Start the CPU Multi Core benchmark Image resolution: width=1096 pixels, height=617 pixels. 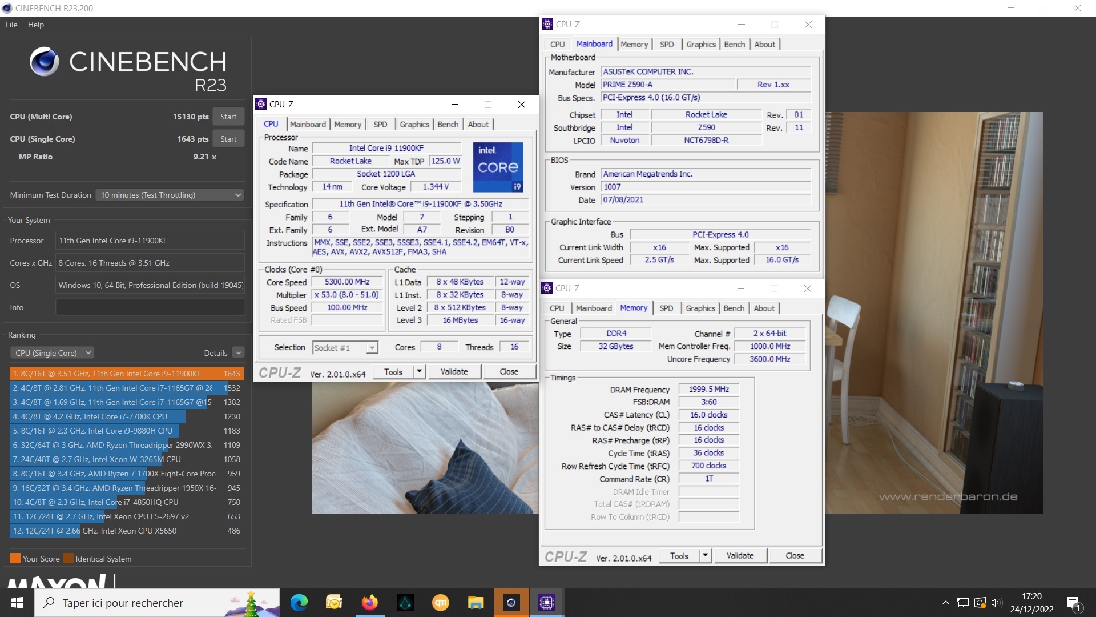[228, 117]
